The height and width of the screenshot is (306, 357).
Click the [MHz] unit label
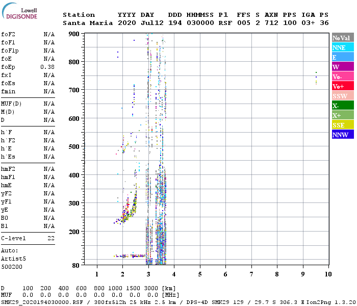(170, 295)
